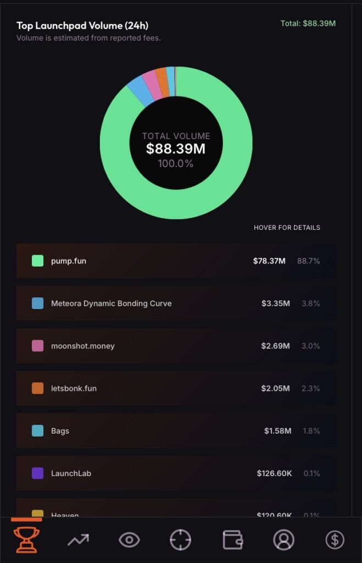Click the purple LaunchLab color swatch
The width and height of the screenshot is (362, 563).
click(38, 473)
